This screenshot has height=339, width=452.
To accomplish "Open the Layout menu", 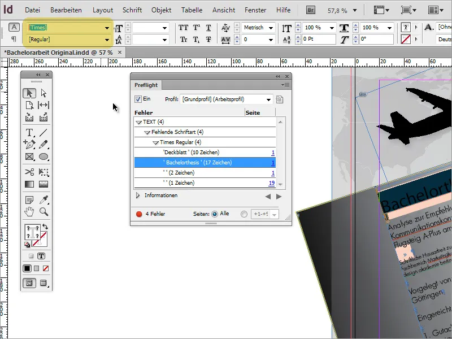I will point(103,10).
